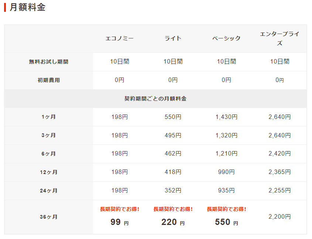Click the 550円 price for ライト 1ヶ月
The image size is (312, 239).
173,117
